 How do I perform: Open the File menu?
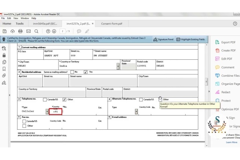(3, 18)
